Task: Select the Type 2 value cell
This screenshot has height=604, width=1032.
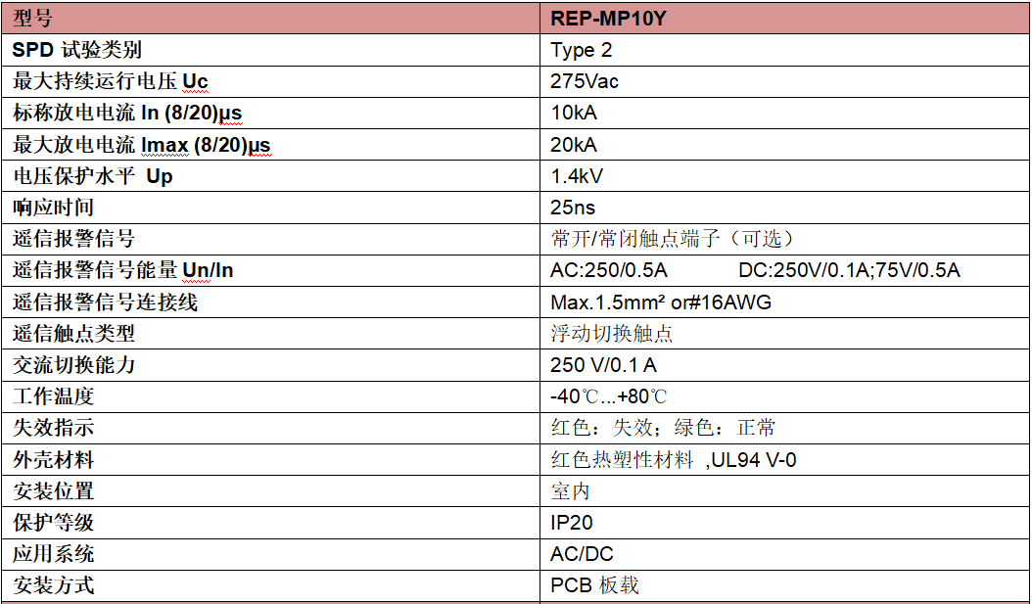Action: point(581,50)
